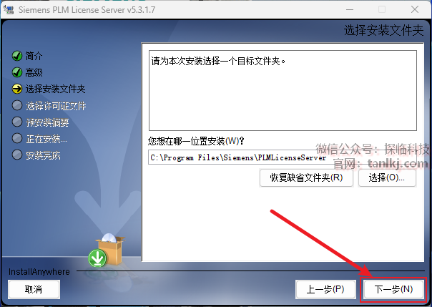Cancel the installation with 取消
This screenshot has width=432, height=307.
34,289
